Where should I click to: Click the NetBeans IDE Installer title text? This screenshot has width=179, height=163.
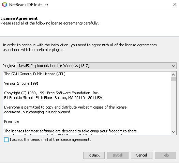click(x=29, y=5)
